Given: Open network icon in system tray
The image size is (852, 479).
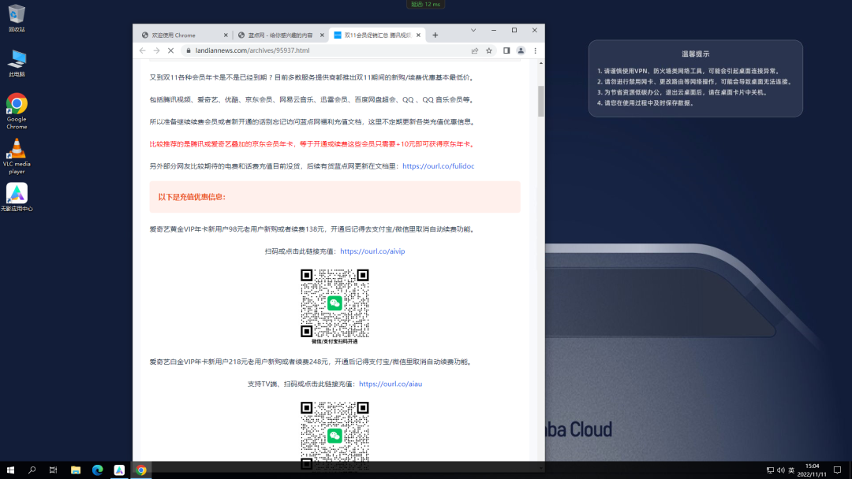Looking at the screenshot, I should tap(770, 470).
